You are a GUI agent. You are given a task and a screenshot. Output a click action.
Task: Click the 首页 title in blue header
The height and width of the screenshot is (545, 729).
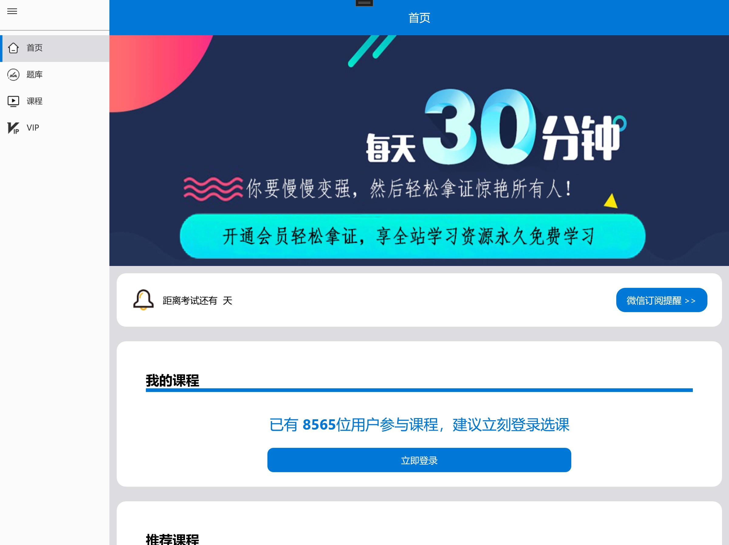419,18
